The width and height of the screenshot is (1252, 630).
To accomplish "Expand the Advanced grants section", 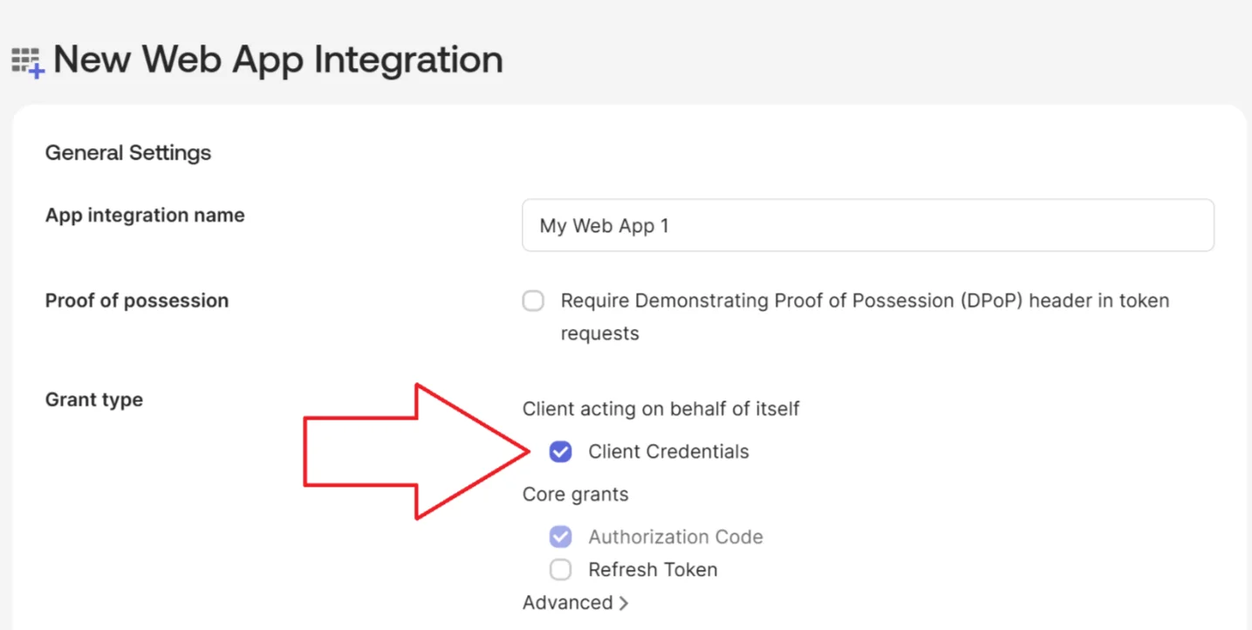I will point(568,602).
